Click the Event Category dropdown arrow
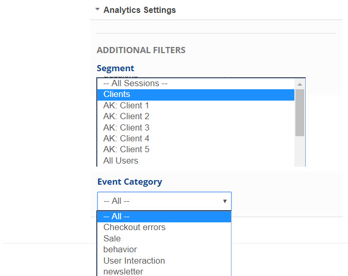The image size is (348, 276). pos(225,201)
